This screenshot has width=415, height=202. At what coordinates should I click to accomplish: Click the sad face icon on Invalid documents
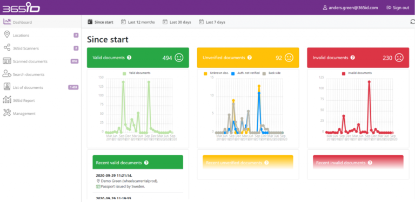[x=399, y=58]
